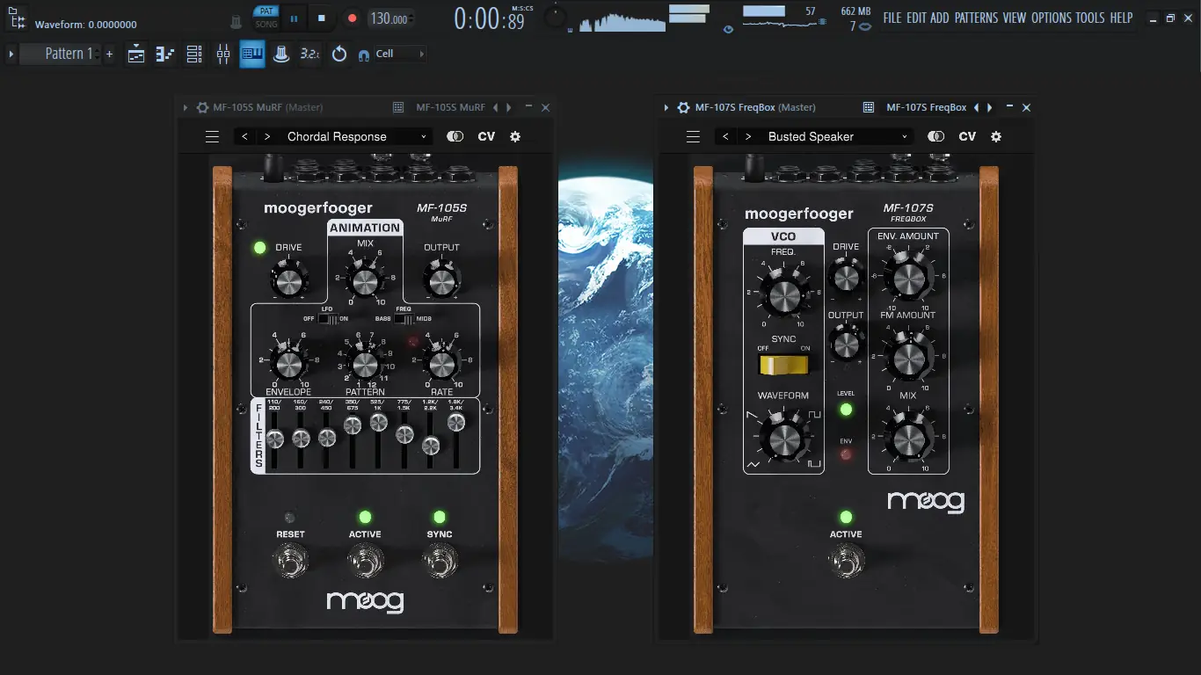Open MF-107S FreqBox settings gear beside CV
The image size is (1201, 675).
tap(996, 136)
